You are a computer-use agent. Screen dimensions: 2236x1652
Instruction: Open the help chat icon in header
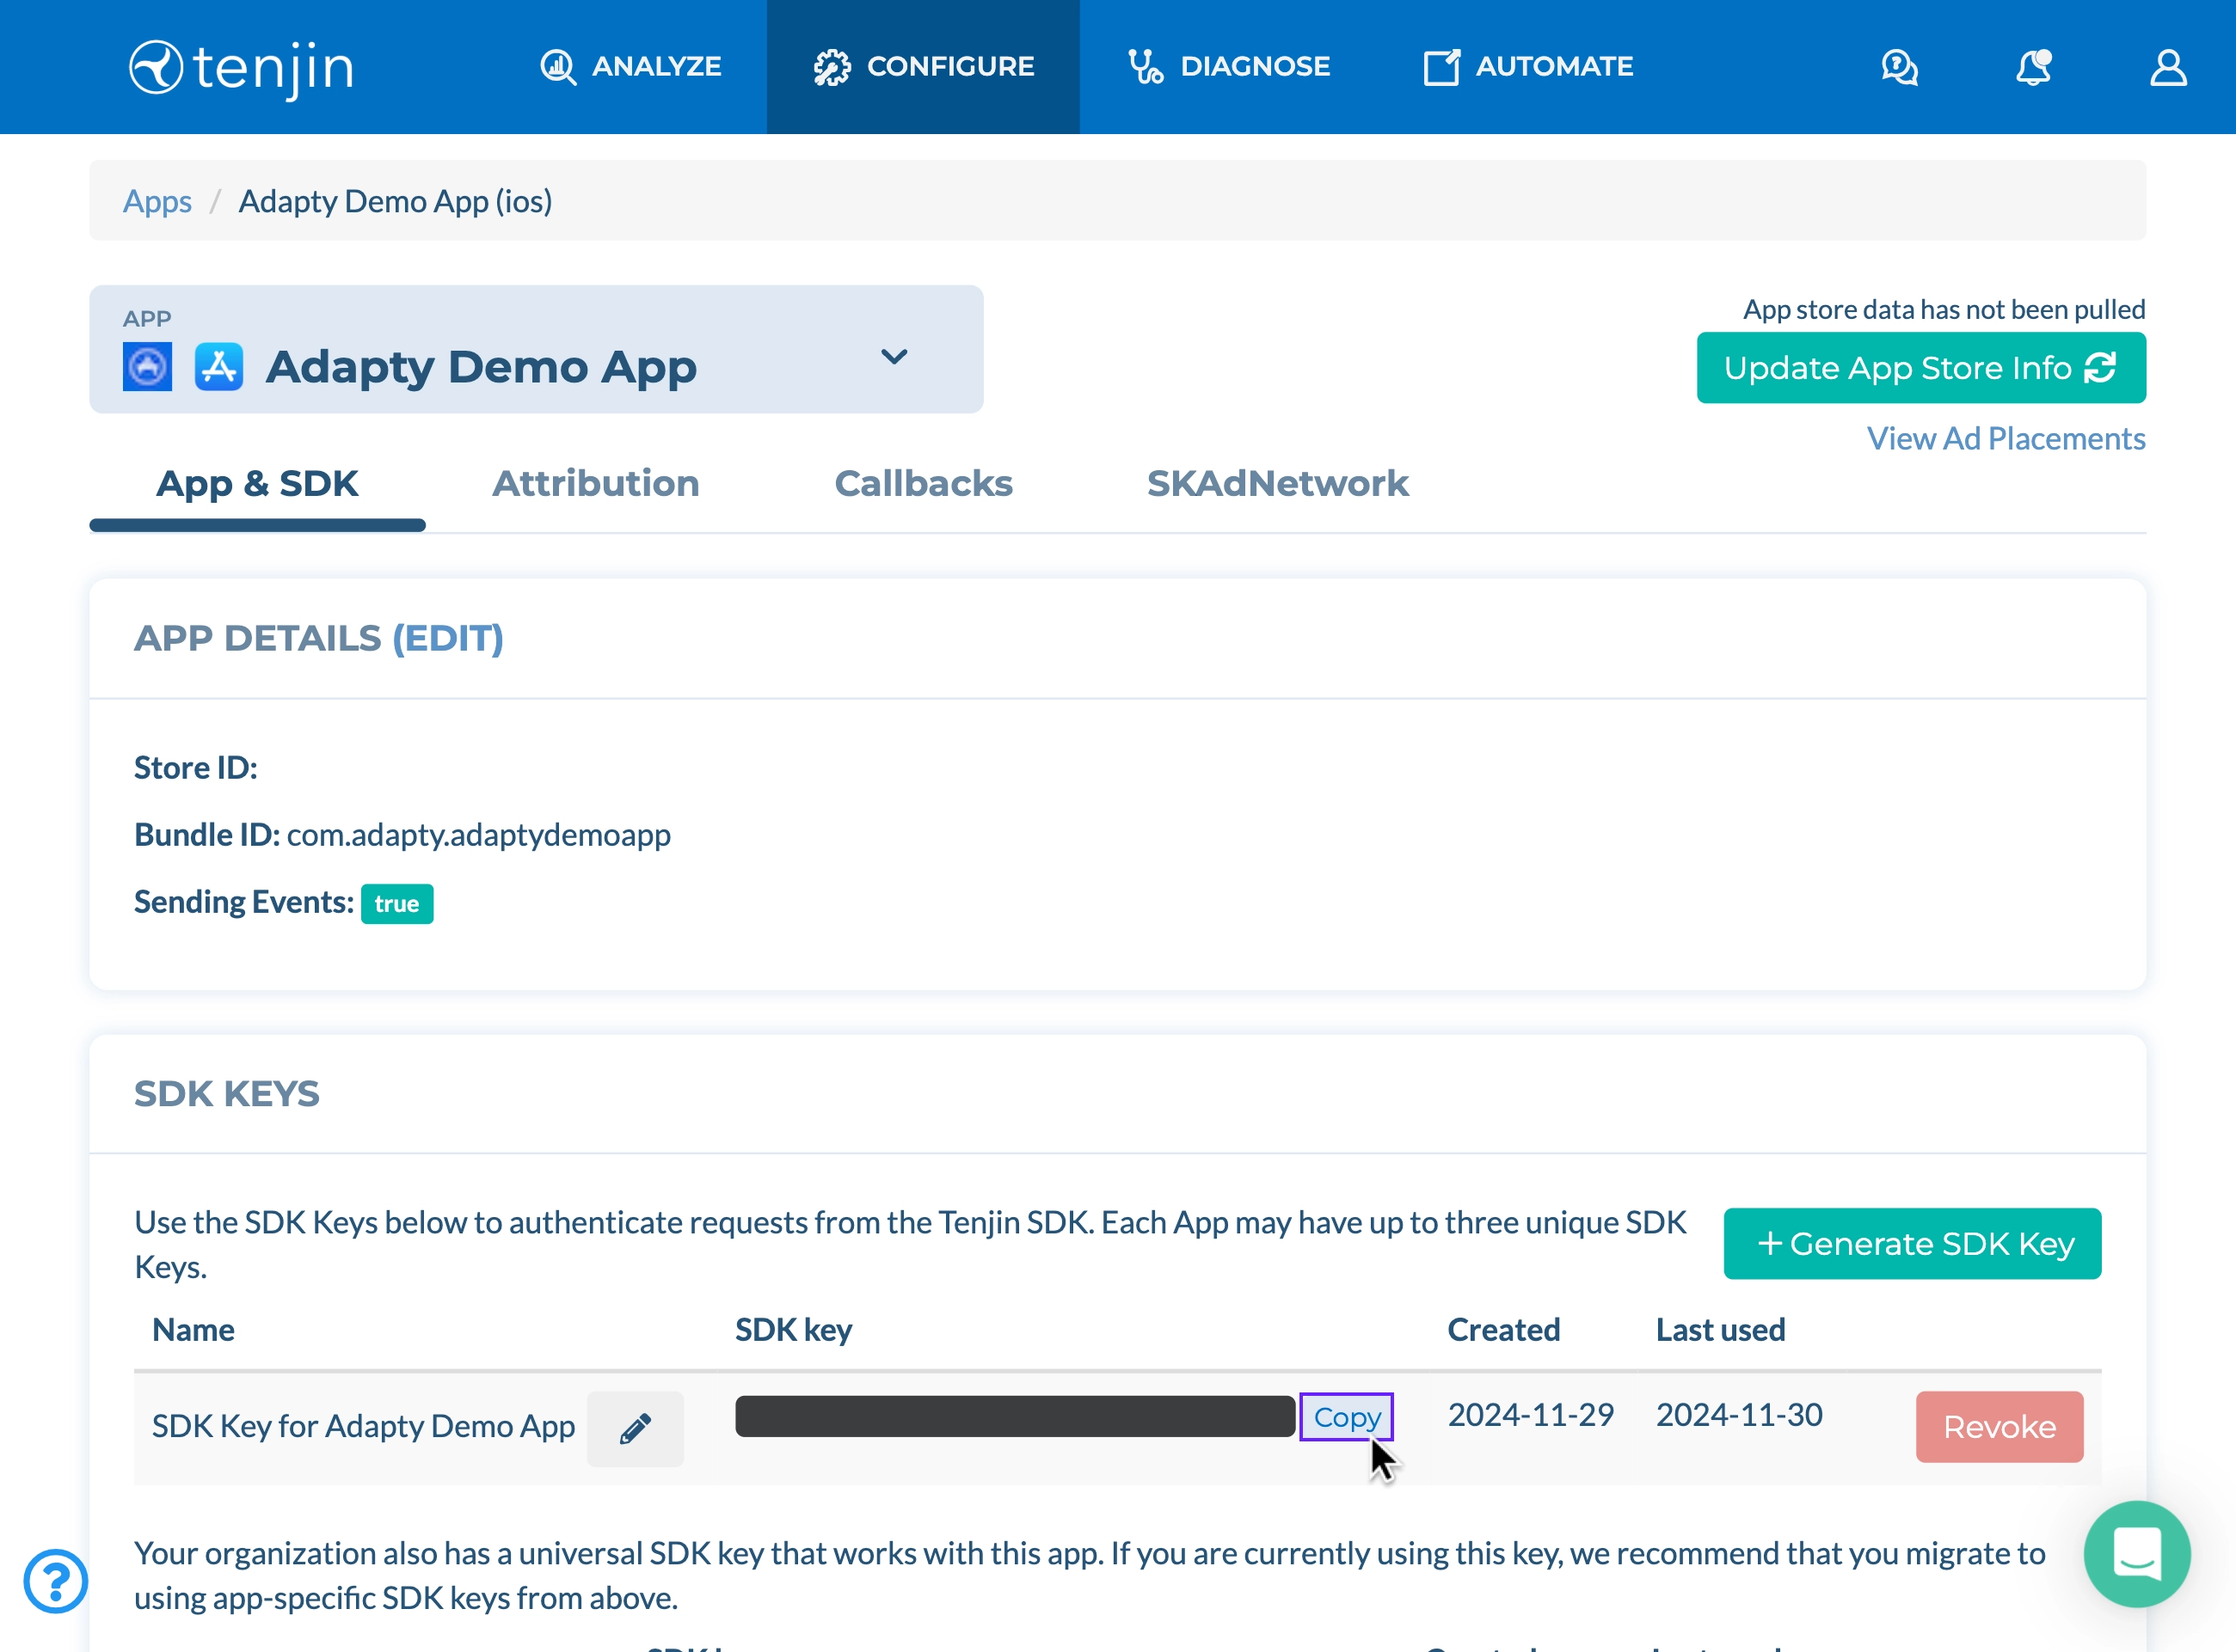coord(1898,68)
